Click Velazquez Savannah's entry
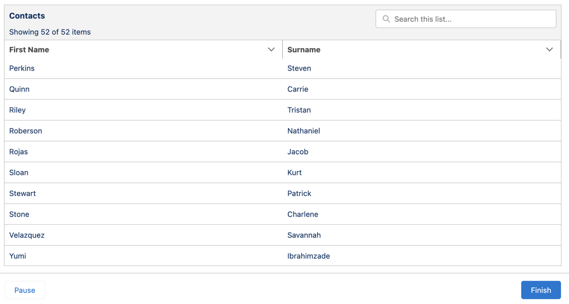Viewport: 569px width, 304px height. coord(27,235)
